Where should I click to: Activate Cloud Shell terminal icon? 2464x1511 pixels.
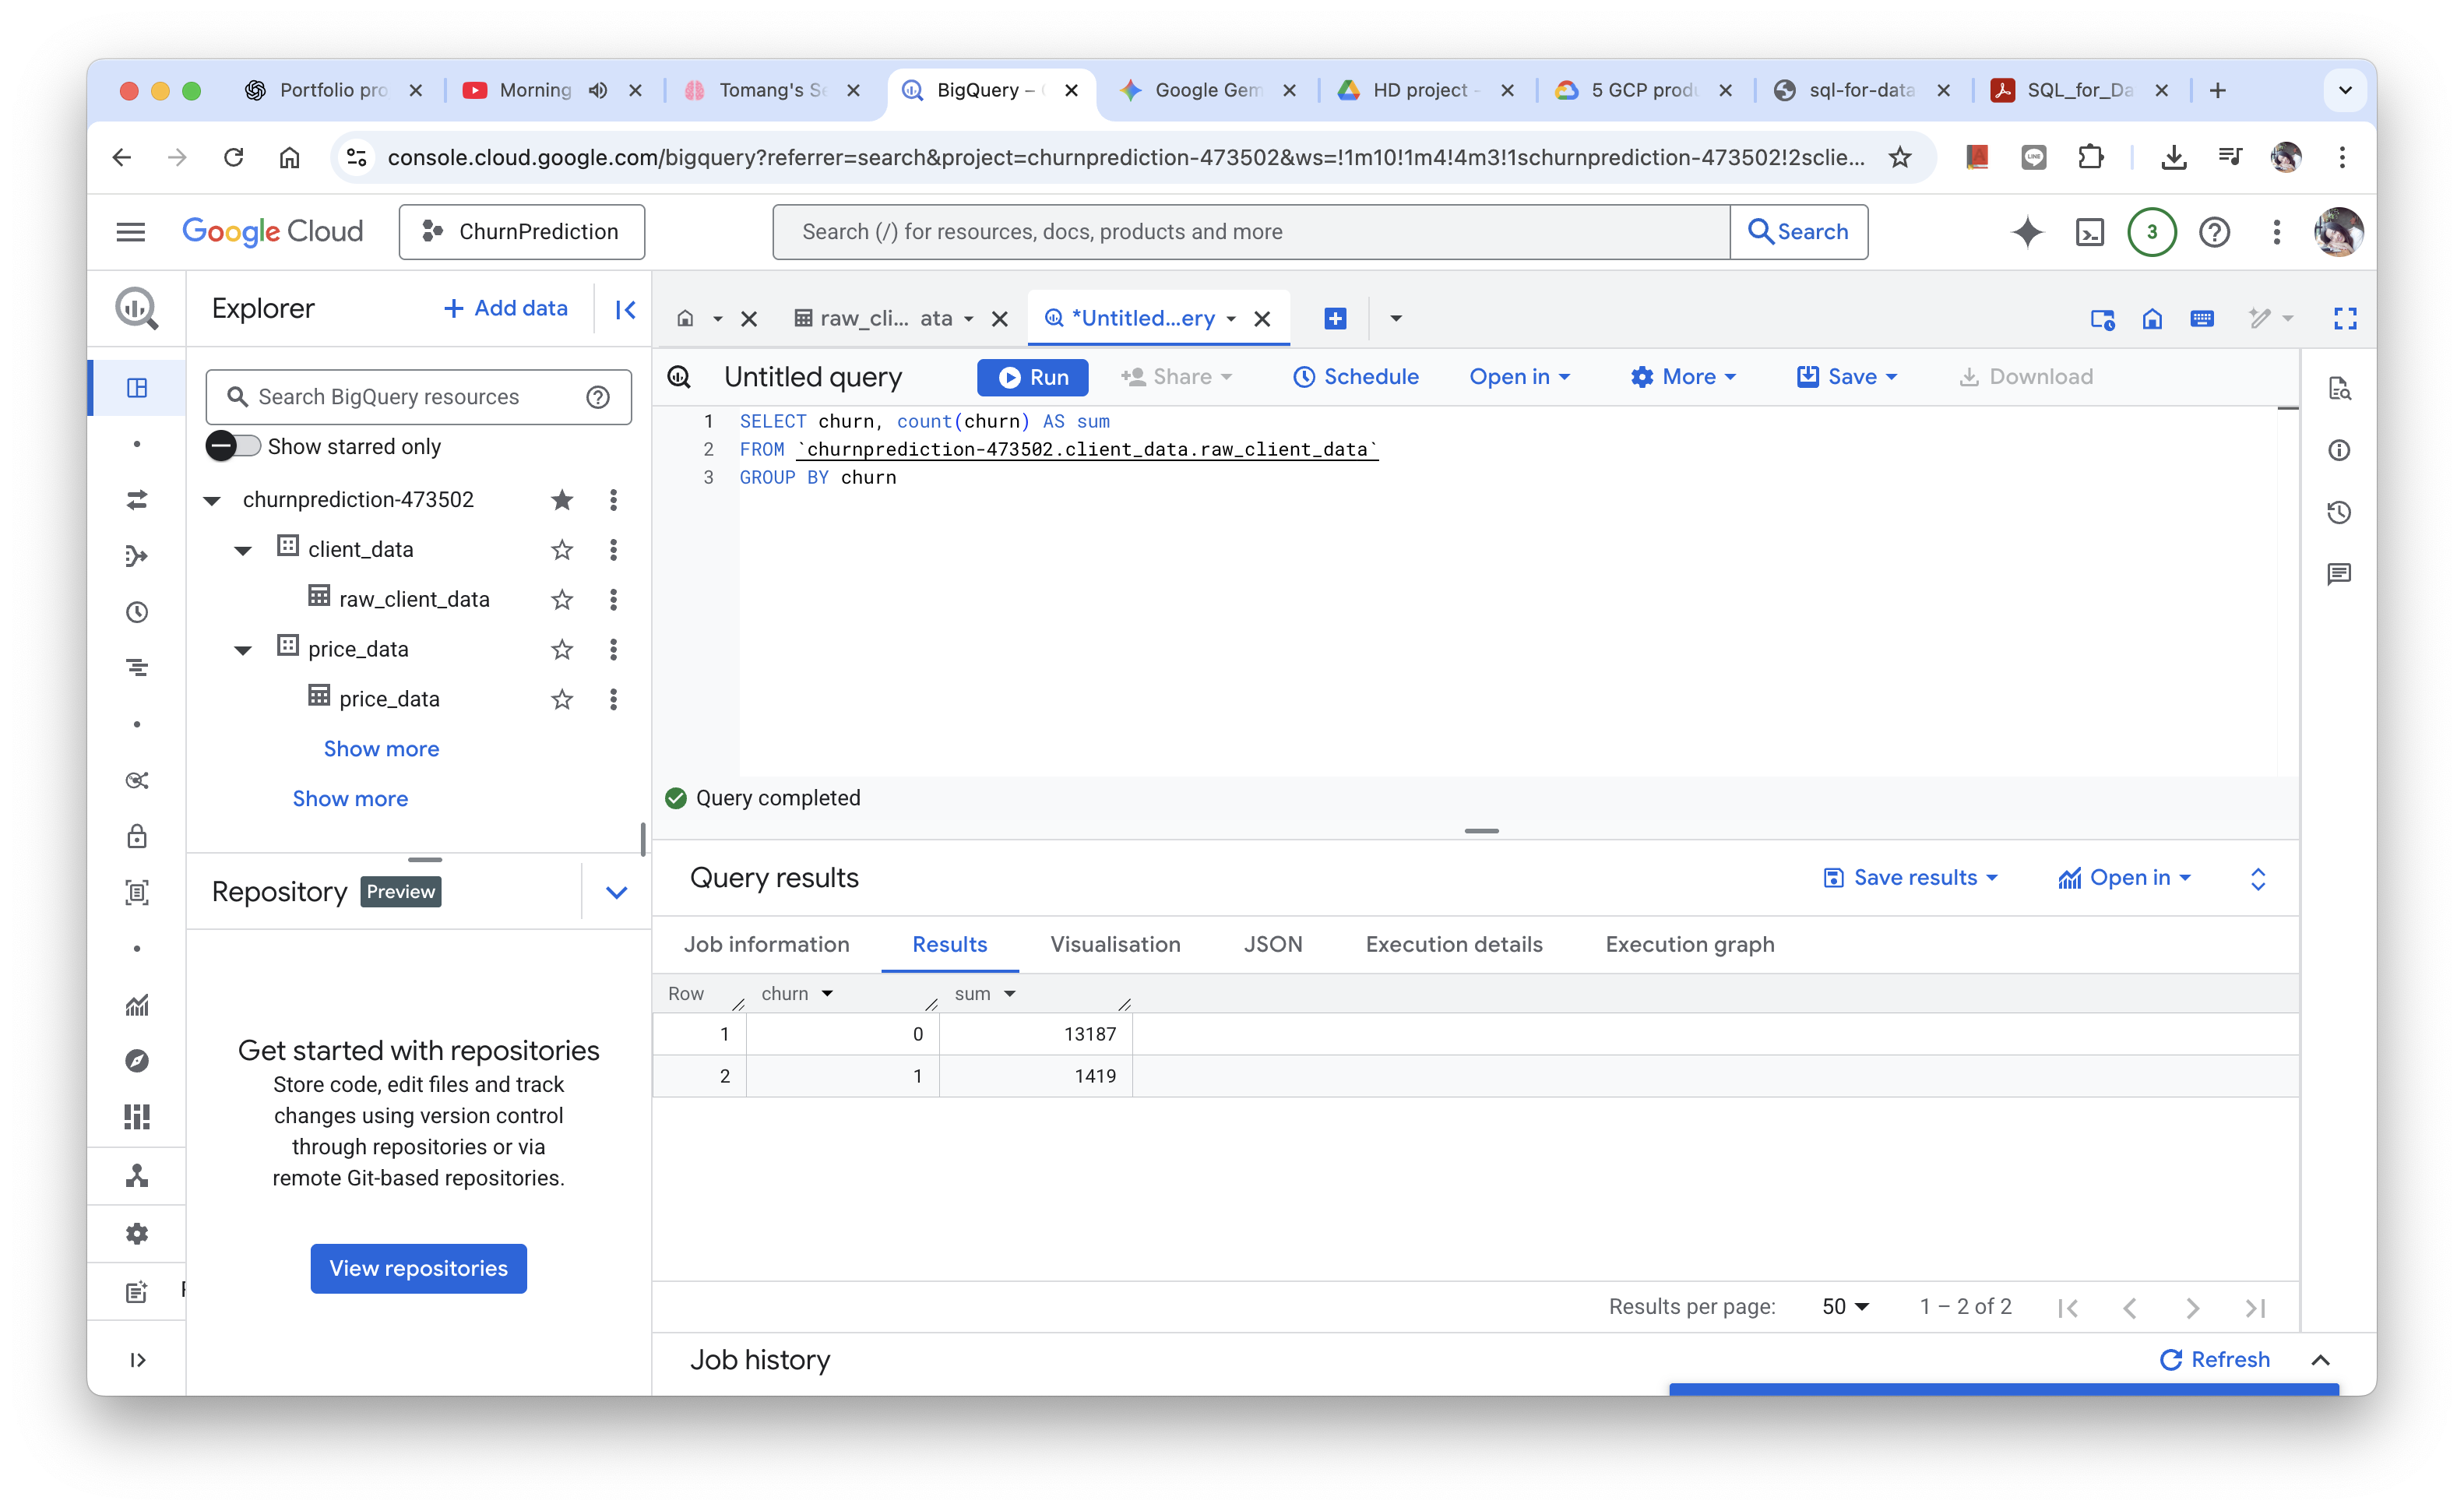[2090, 232]
